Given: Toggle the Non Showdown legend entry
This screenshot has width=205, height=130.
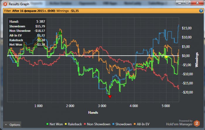Looking at the screenshot, I should click(x=97, y=124).
